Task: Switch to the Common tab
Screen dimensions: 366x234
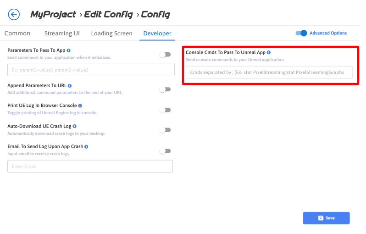Action: pos(17,33)
